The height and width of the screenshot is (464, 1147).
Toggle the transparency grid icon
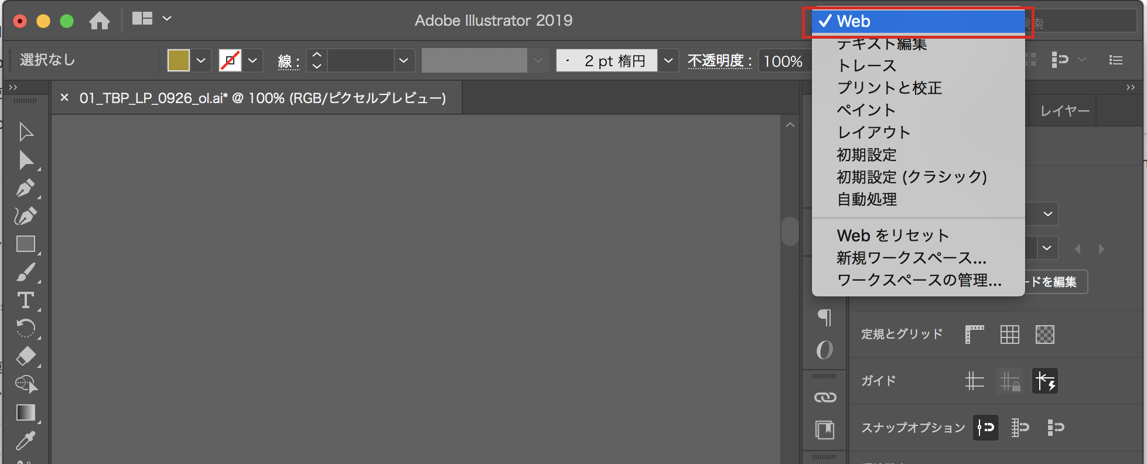click(x=1045, y=335)
